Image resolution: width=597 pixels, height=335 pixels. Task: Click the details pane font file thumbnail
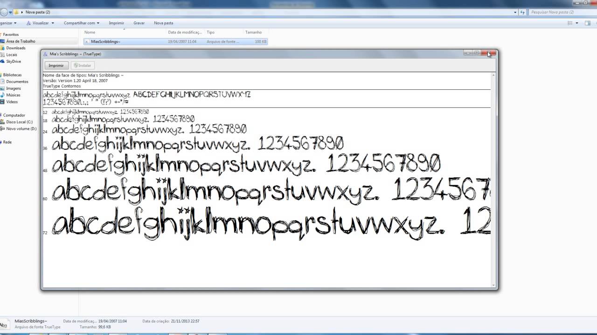point(4,325)
